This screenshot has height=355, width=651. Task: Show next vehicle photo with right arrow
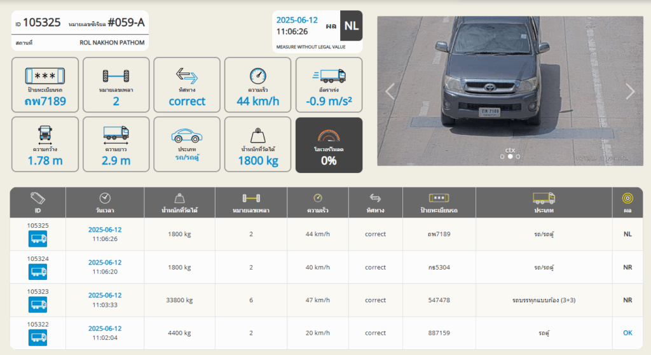click(630, 92)
